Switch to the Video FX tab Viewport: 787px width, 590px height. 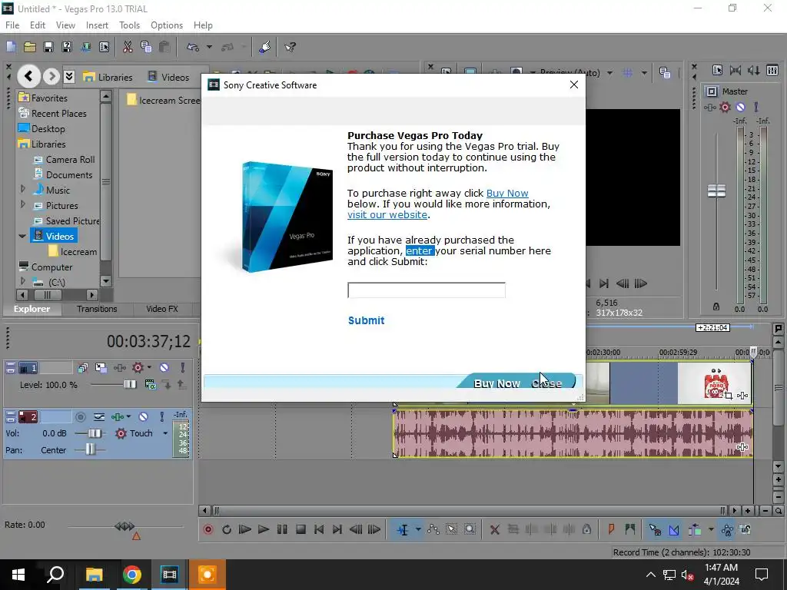tap(161, 309)
